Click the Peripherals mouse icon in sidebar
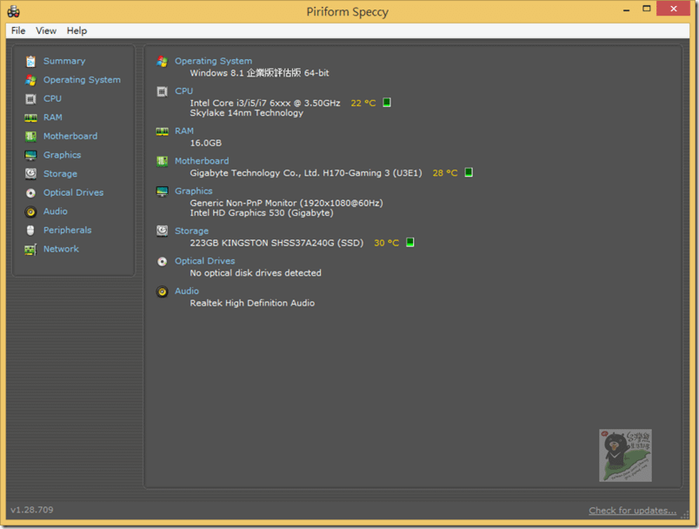 [30, 231]
